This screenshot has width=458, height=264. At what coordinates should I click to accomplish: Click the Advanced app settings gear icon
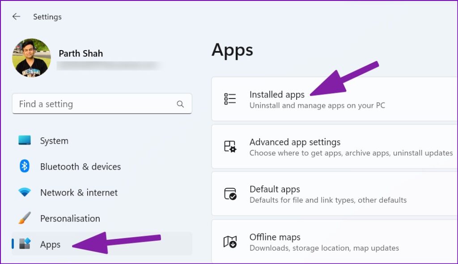coord(229,147)
